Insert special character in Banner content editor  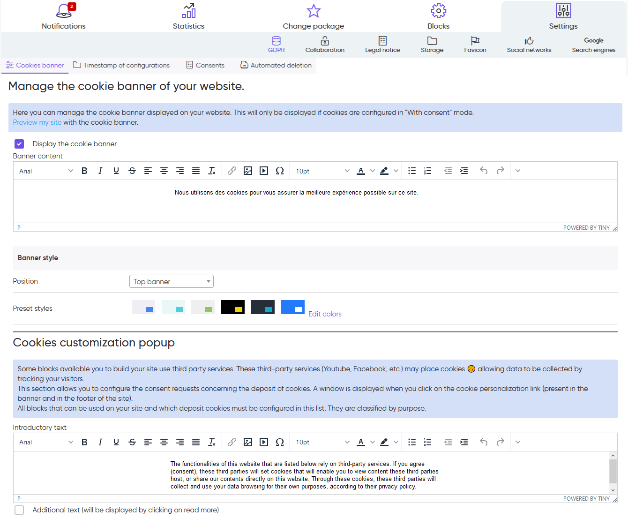280,171
